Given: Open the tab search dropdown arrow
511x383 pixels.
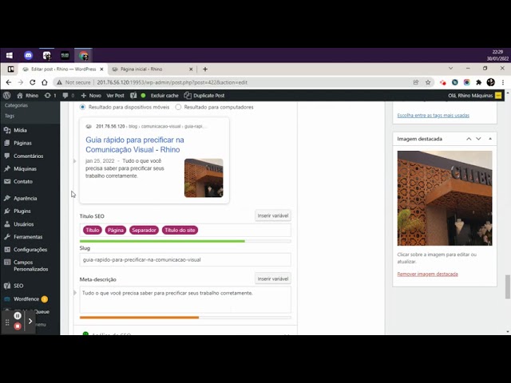Looking at the screenshot, I should pyautogui.click(x=450, y=69).
